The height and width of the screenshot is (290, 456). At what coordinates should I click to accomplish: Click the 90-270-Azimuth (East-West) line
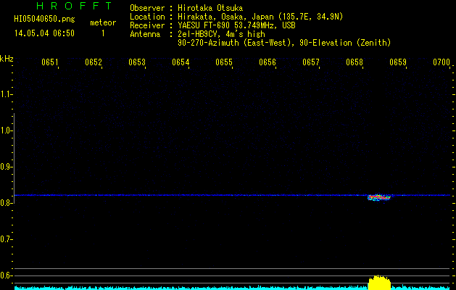(x=284, y=43)
